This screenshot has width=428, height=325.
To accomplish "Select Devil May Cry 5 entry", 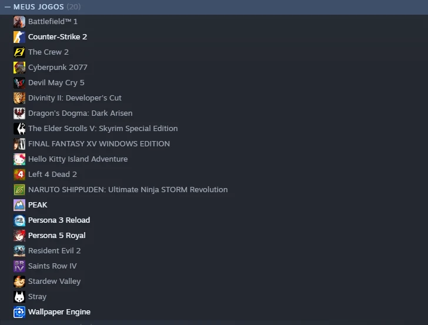I will tap(56, 83).
